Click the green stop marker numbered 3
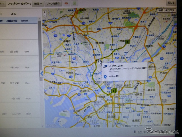Screen dimensions: 182x137 click(x=127, y=42)
